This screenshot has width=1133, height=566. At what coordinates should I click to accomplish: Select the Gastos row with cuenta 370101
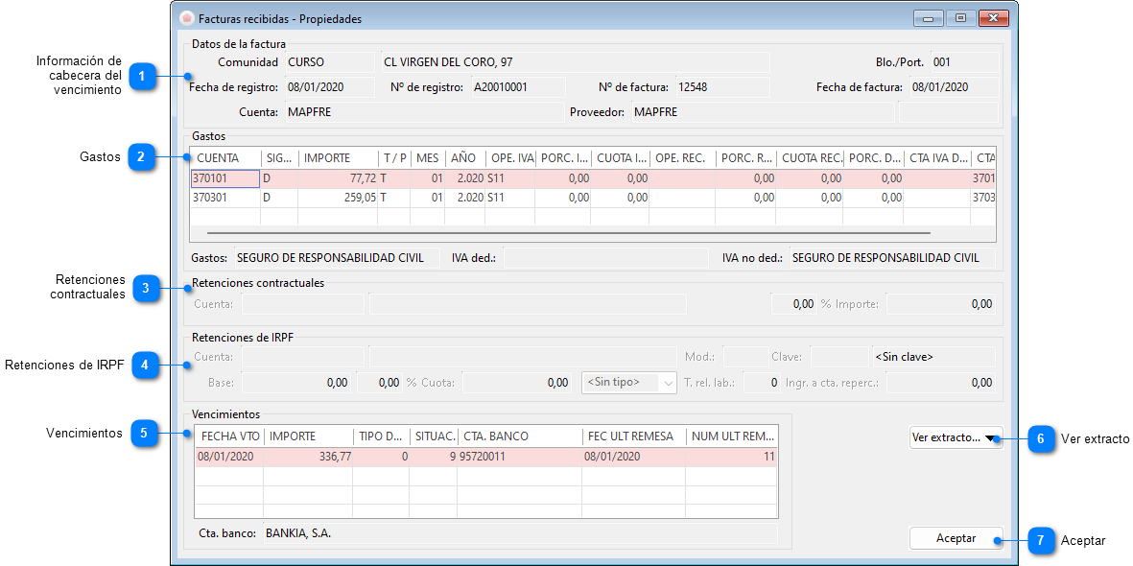pos(593,178)
